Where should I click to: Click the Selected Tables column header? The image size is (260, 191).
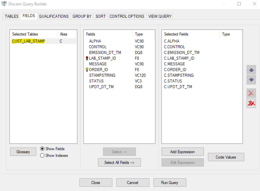click(x=34, y=34)
